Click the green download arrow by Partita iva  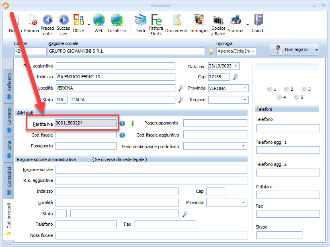(x=133, y=124)
